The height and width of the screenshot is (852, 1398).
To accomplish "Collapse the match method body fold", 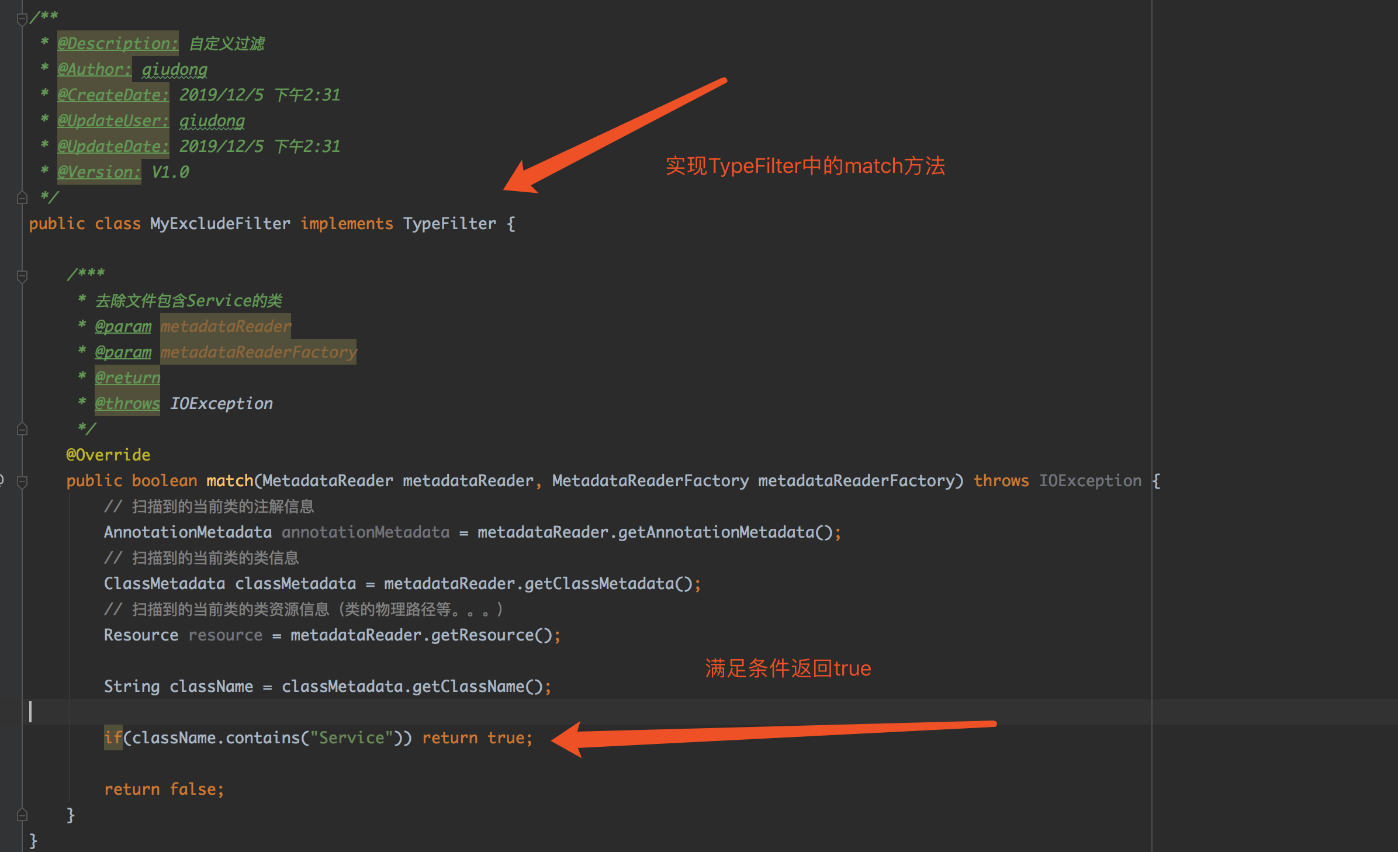I will click(22, 482).
